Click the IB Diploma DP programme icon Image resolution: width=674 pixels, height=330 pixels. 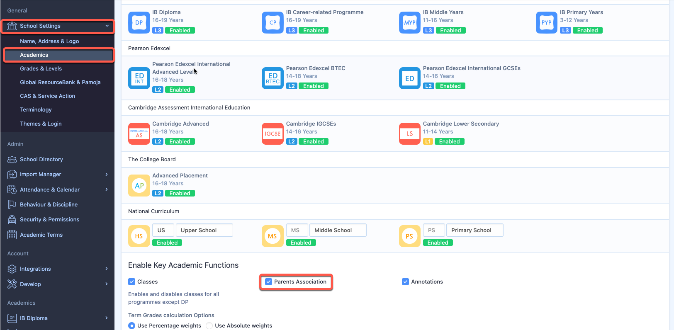click(x=139, y=23)
